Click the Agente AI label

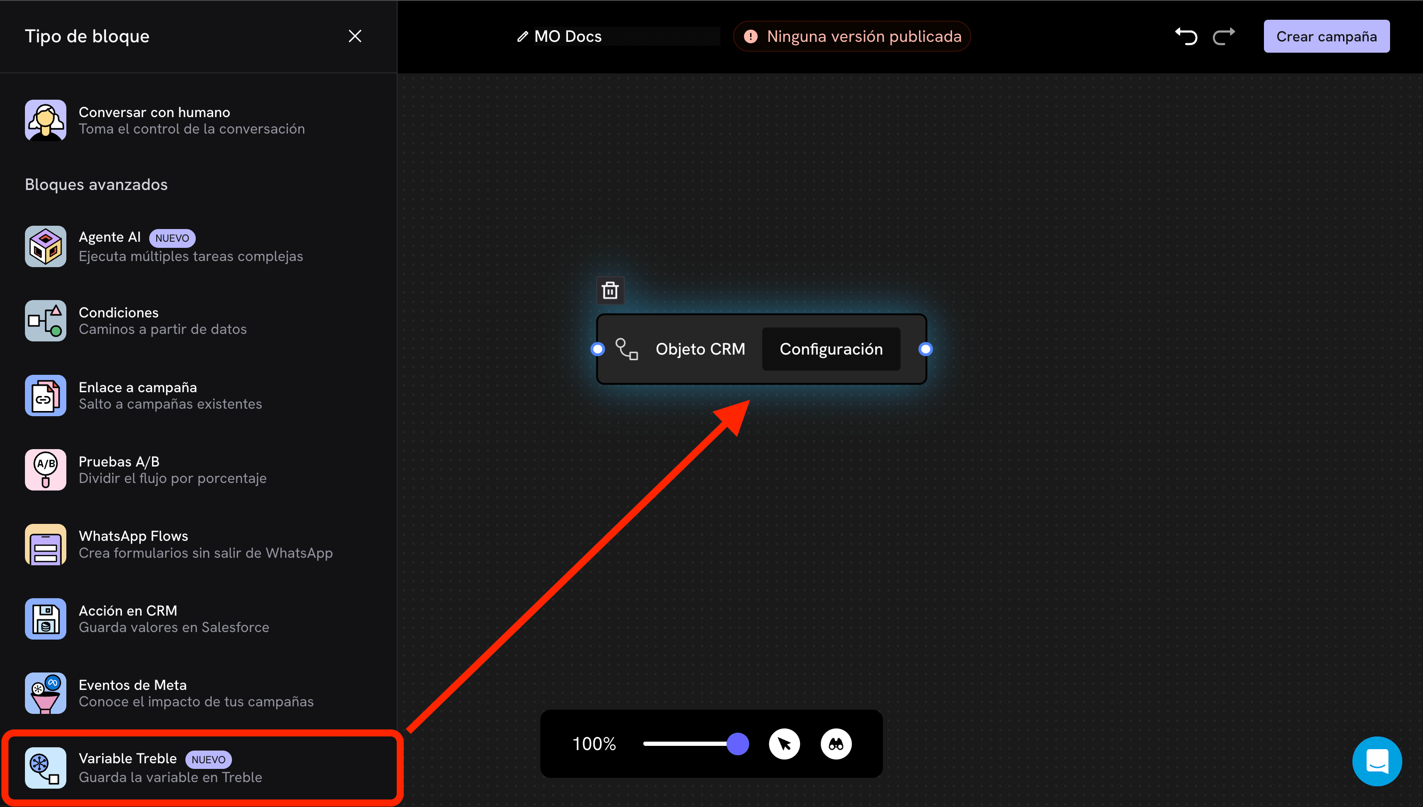(110, 237)
